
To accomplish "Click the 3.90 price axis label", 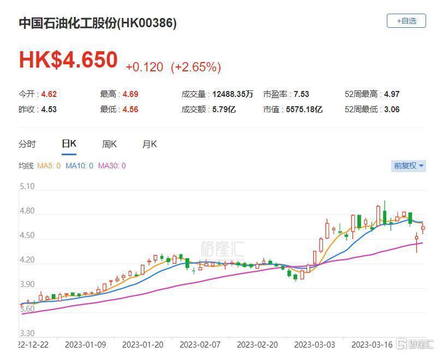I will click(27, 284).
